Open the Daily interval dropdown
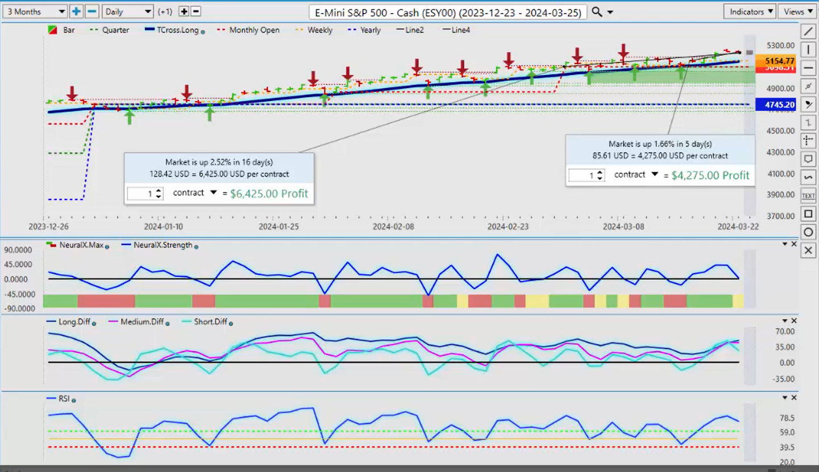 (127, 11)
